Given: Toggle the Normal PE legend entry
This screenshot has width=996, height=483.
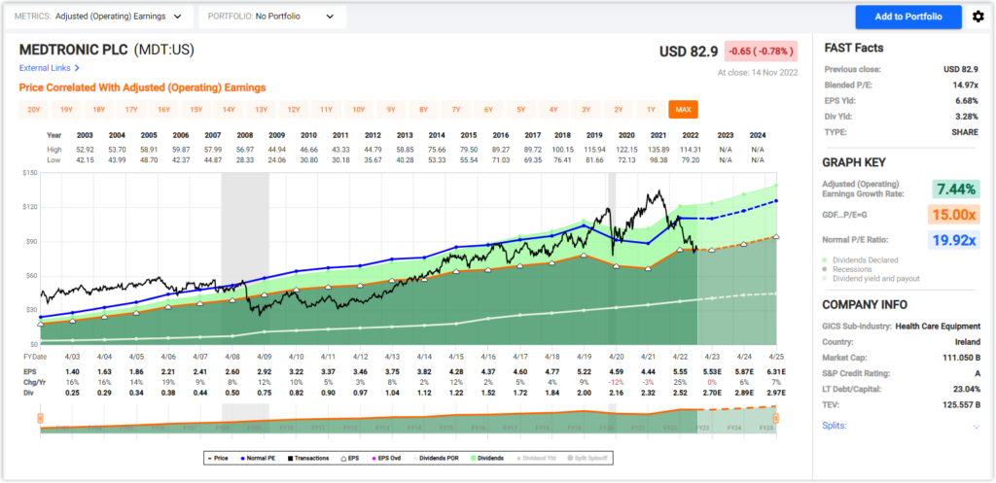Looking at the screenshot, I should pyautogui.click(x=257, y=458).
